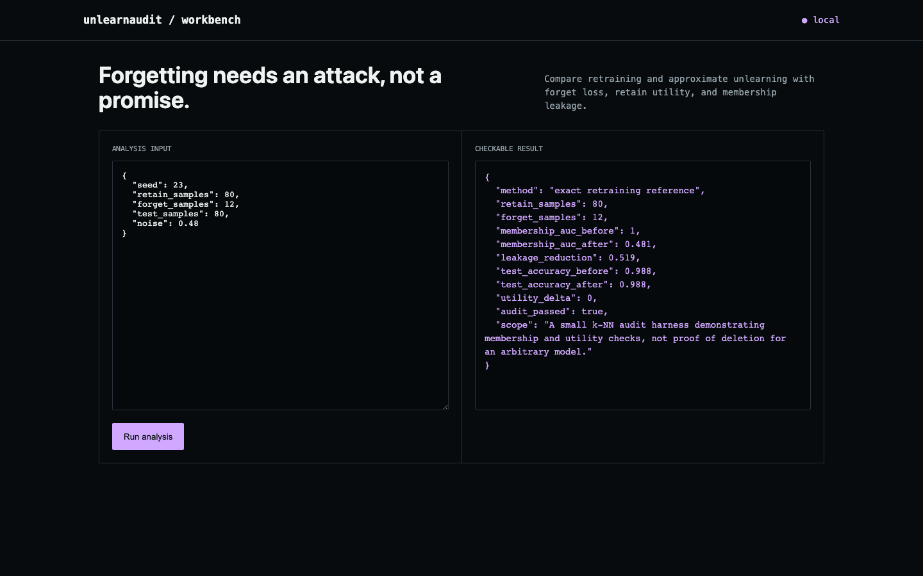923x576 pixels.
Task: Click the "retain_samples": 80 line in input
Action: click(186, 195)
